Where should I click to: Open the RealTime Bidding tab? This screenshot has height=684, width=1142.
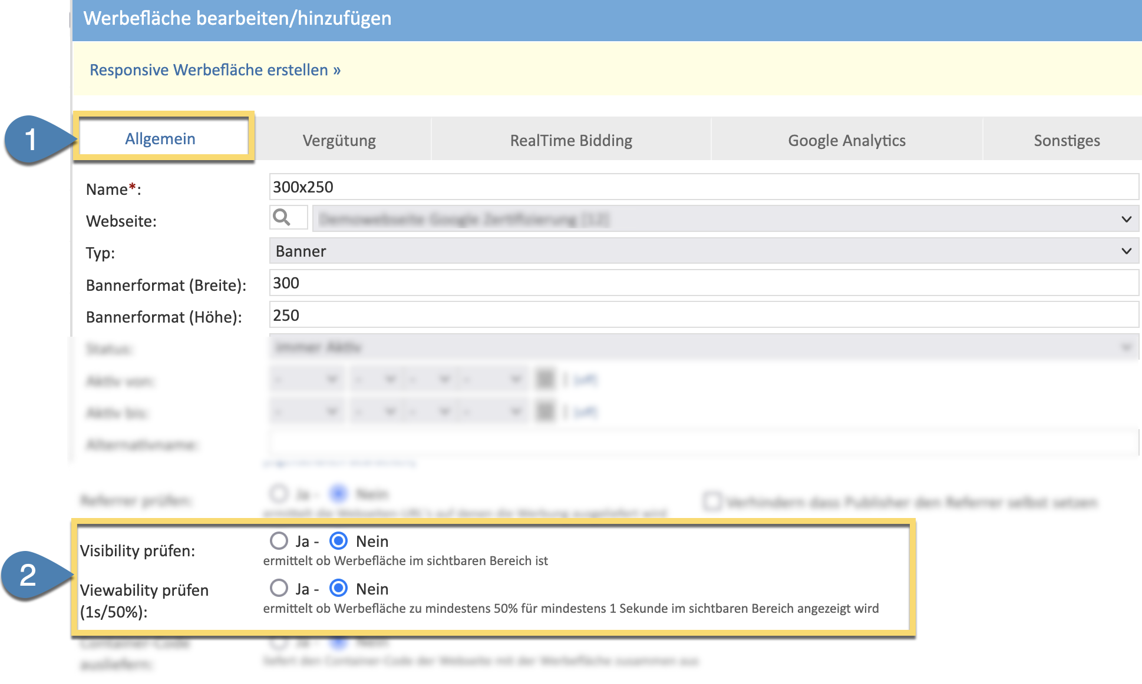click(x=570, y=141)
